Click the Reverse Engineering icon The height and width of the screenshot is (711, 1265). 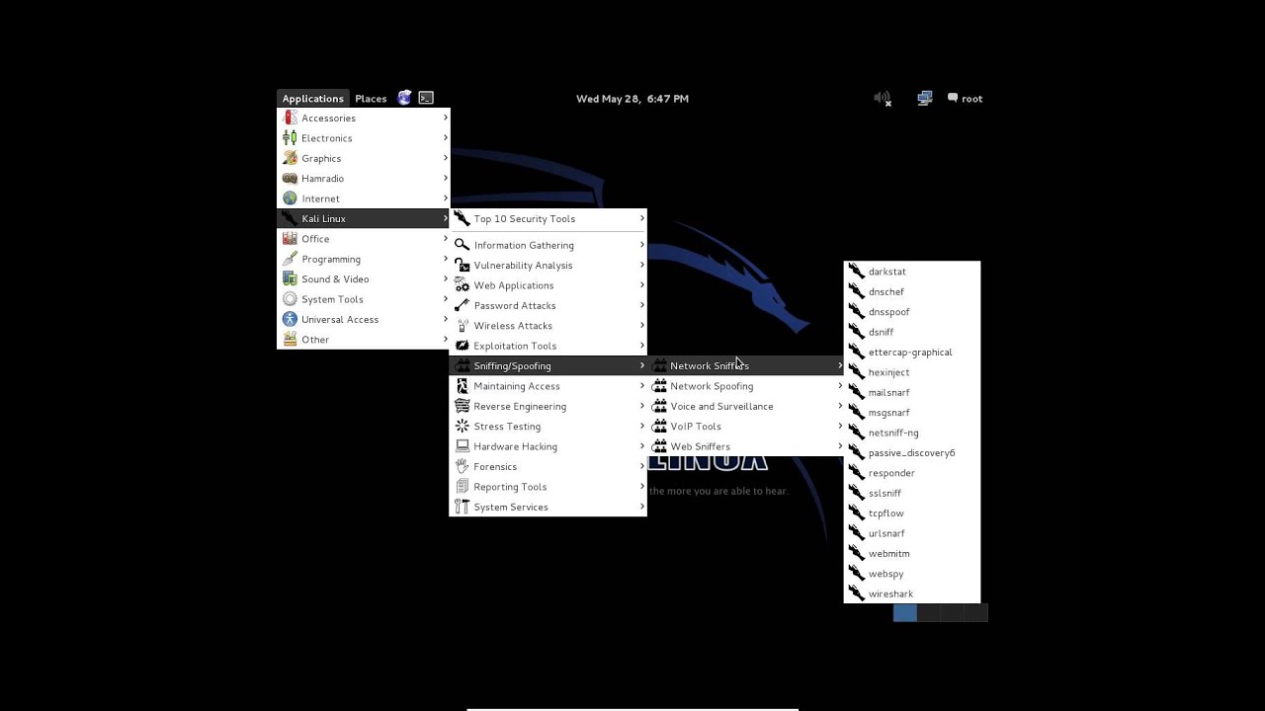[x=462, y=406]
